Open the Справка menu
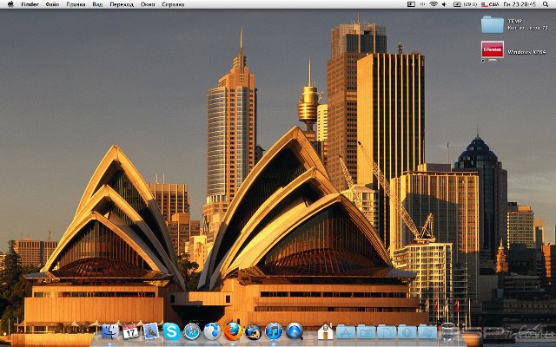Image resolution: width=556 pixels, height=347 pixels. pos(173,4)
